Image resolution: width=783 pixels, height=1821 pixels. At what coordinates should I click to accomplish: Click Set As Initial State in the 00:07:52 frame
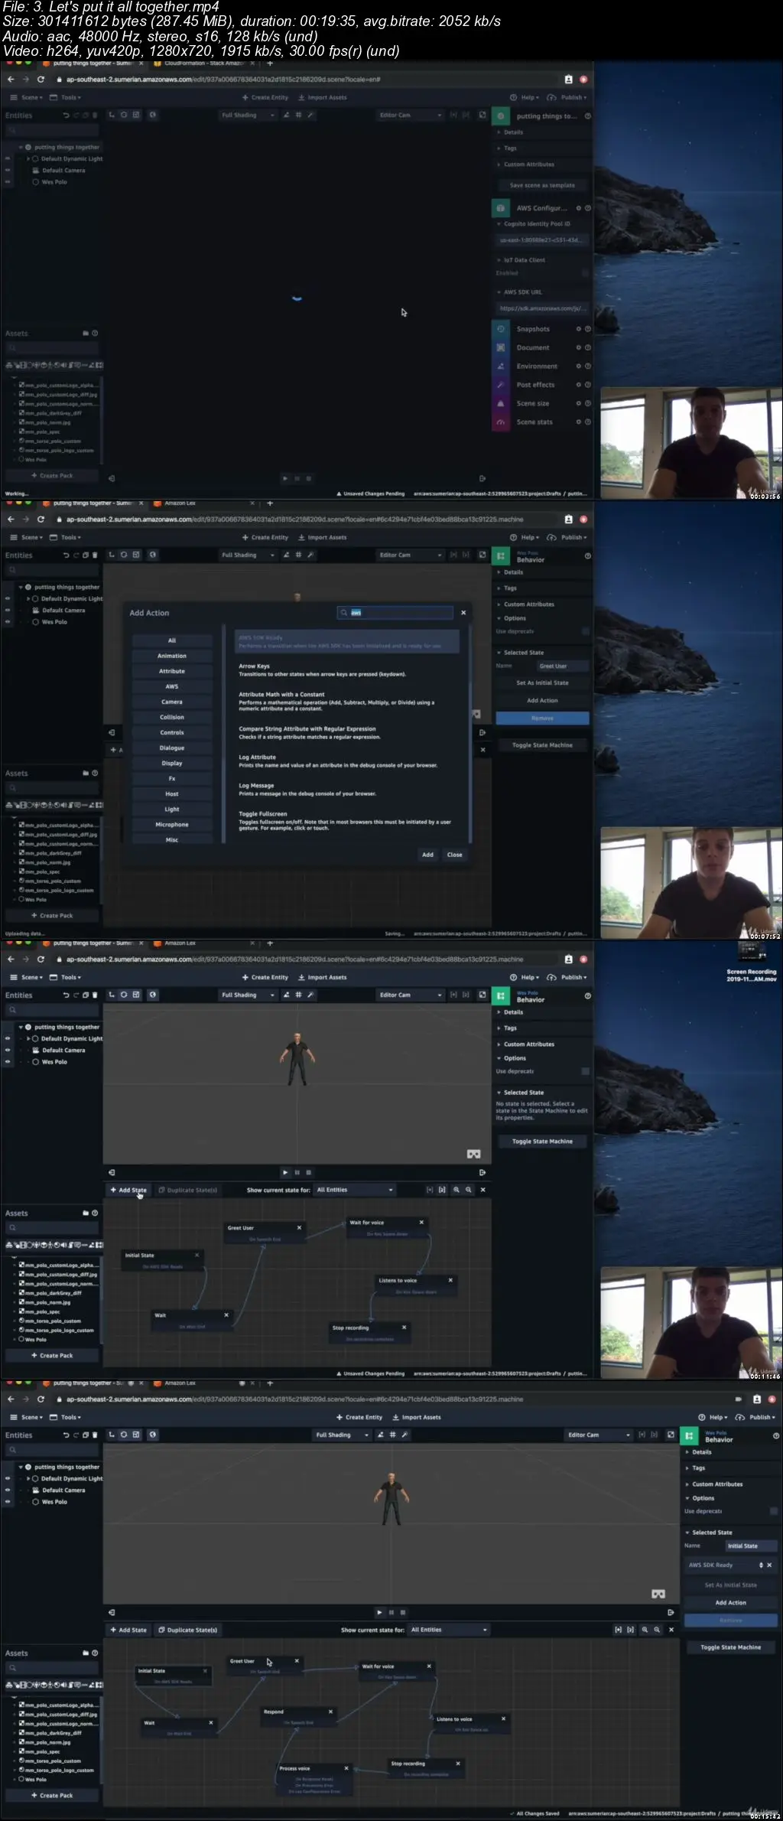(x=542, y=682)
